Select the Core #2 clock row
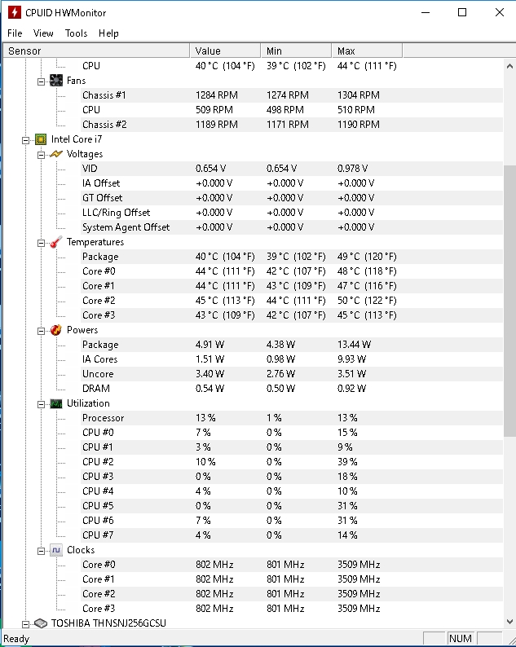 click(x=99, y=594)
